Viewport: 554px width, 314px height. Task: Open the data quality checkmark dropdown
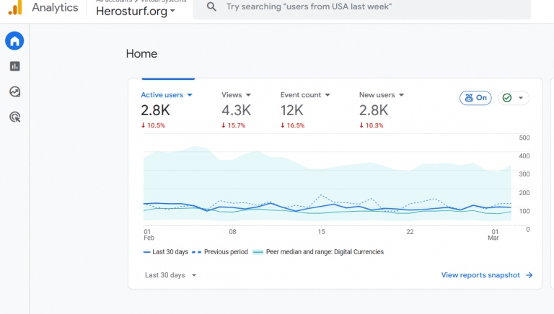(514, 98)
